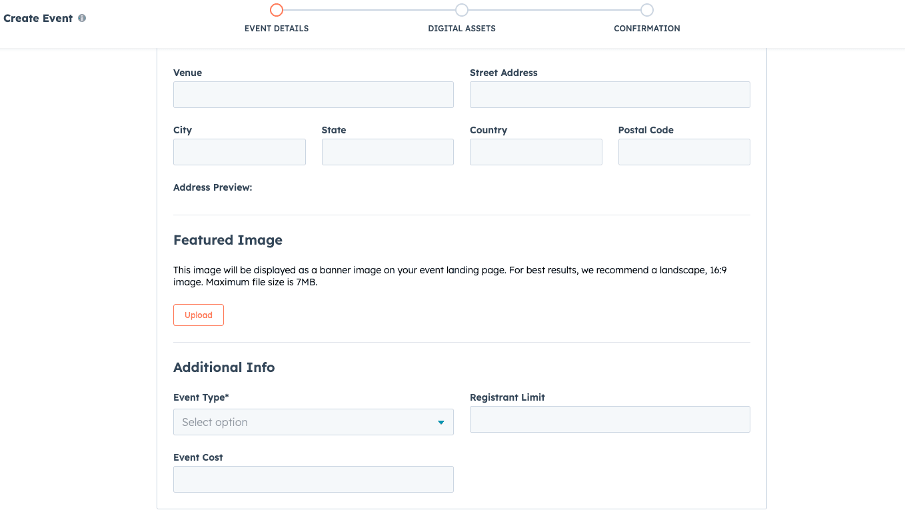Click the info icon beside Create Event

pyautogui.click(x=82, y=19)
